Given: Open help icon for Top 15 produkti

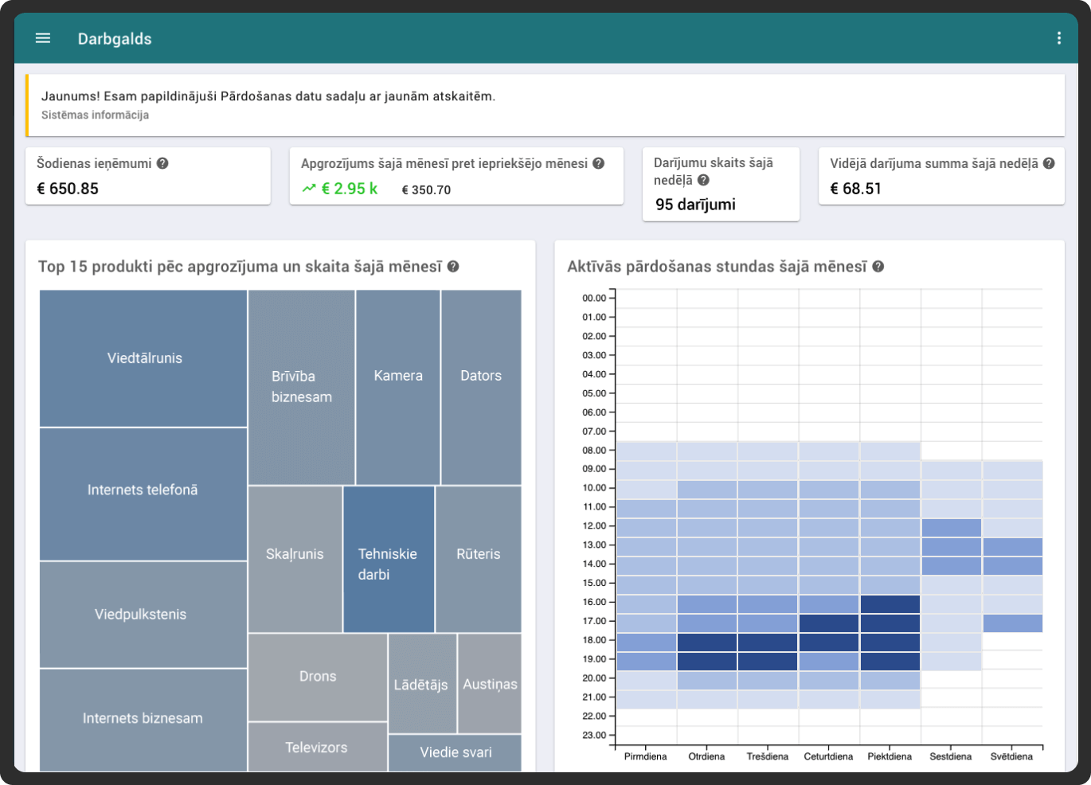Looking at the screenshot, I should [453, 267].
